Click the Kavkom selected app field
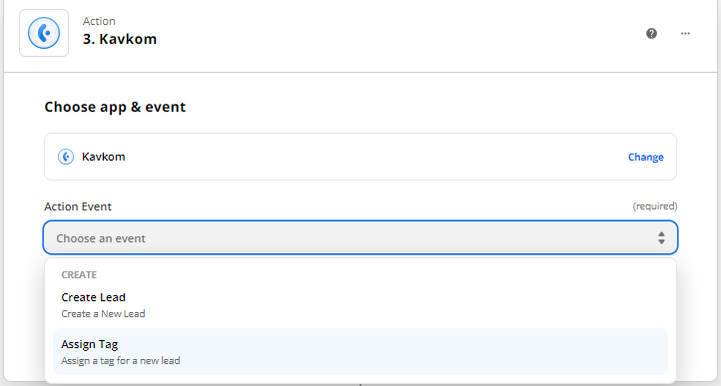Viewport: 721px width, 386px height. (x=360, y=157)
